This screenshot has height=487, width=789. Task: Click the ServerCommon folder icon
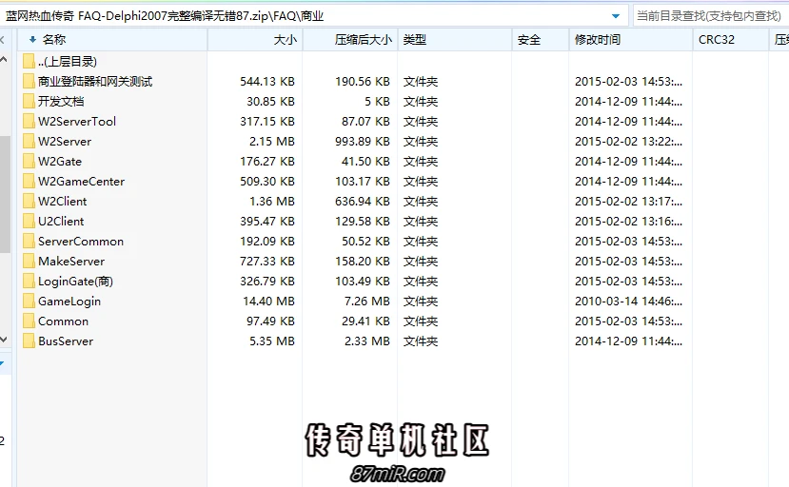pos(29,242)
